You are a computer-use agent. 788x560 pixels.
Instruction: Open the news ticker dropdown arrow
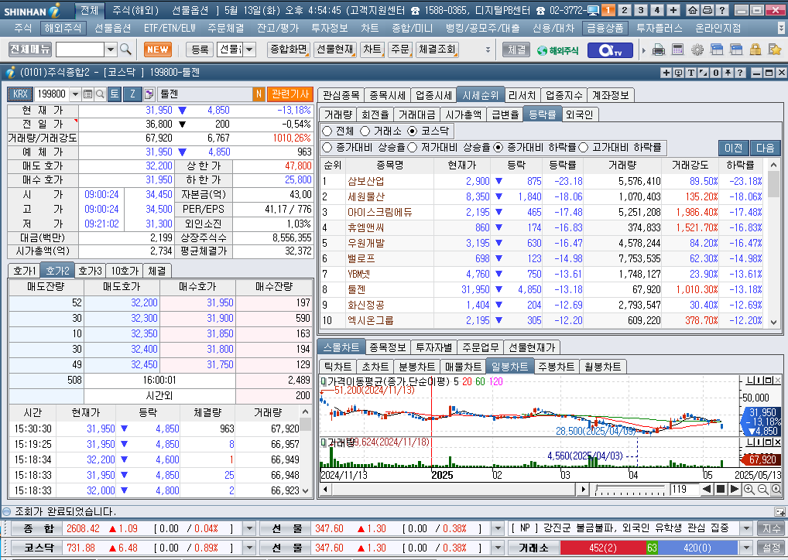point(747,528)
